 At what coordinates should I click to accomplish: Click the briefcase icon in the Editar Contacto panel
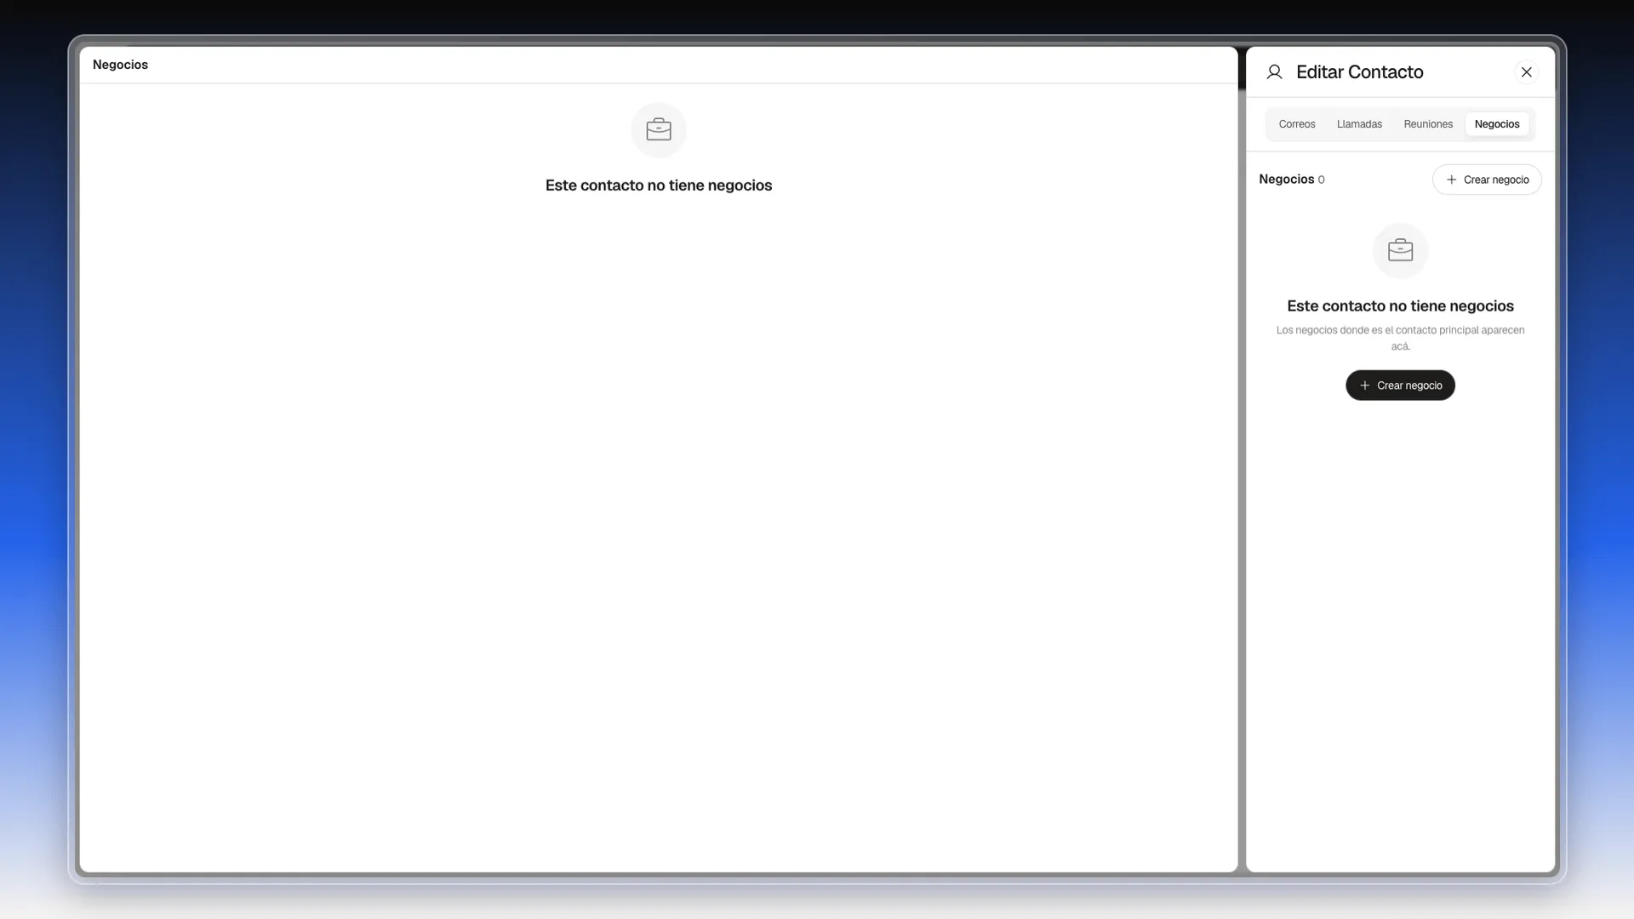pos(1400,250)
